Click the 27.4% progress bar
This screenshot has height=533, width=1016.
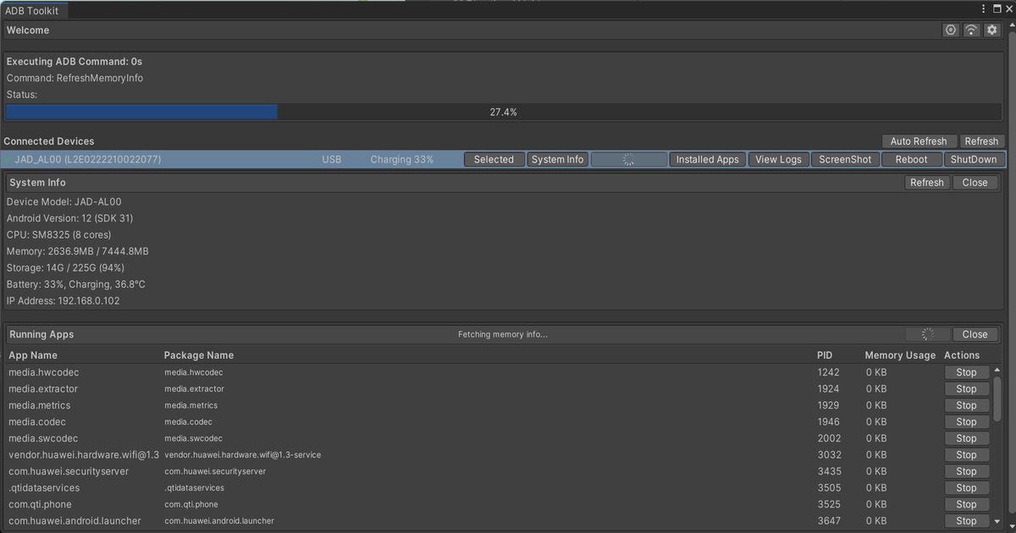point(503,112)
